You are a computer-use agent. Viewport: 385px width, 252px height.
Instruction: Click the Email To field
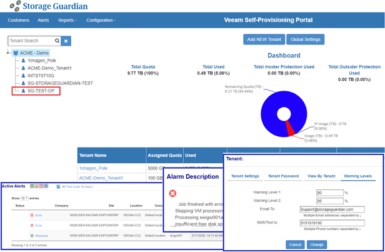332,209
